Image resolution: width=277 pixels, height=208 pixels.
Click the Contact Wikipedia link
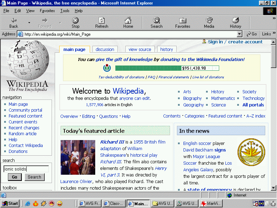click(x=26, y=145)
